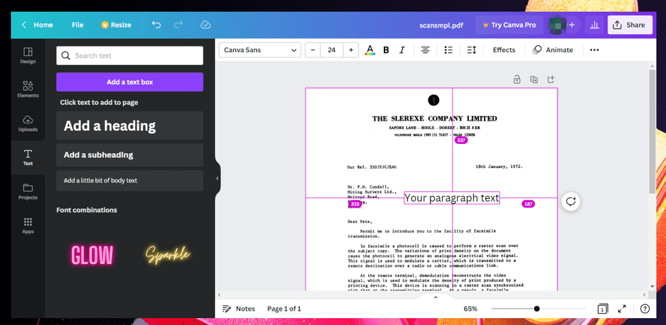This screenshot has height=325, width=666.
Task: Add a little bit of body text
Action: pyautogui.click(x=130, y=180)
